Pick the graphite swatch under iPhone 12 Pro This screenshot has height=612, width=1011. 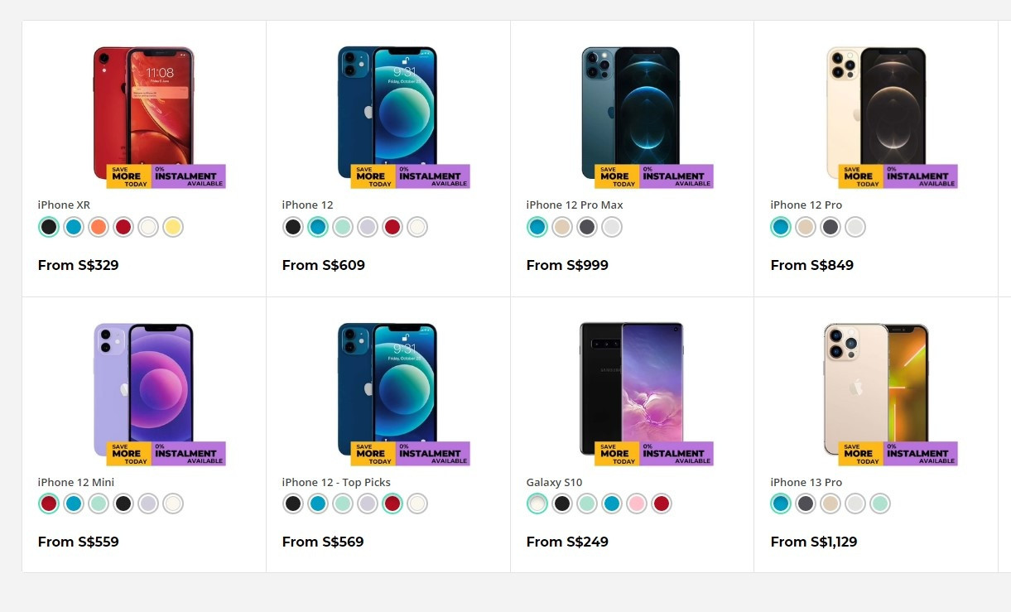point(830,227)
